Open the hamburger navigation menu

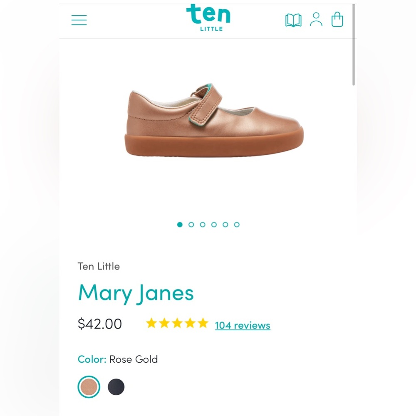point(79,20)
